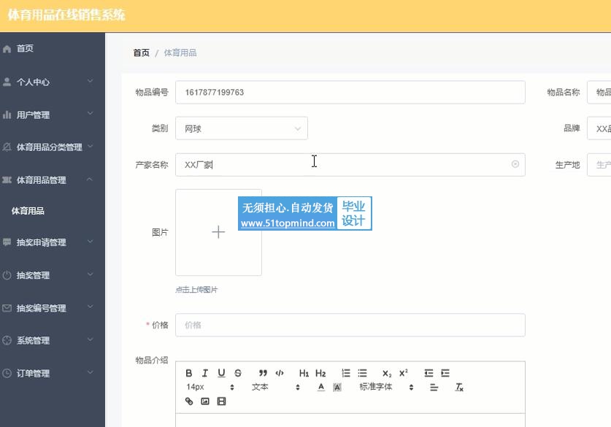The width and height of the screenshot is (611, 427).
Task: Clear text formatting
Action: click(459, 388)
